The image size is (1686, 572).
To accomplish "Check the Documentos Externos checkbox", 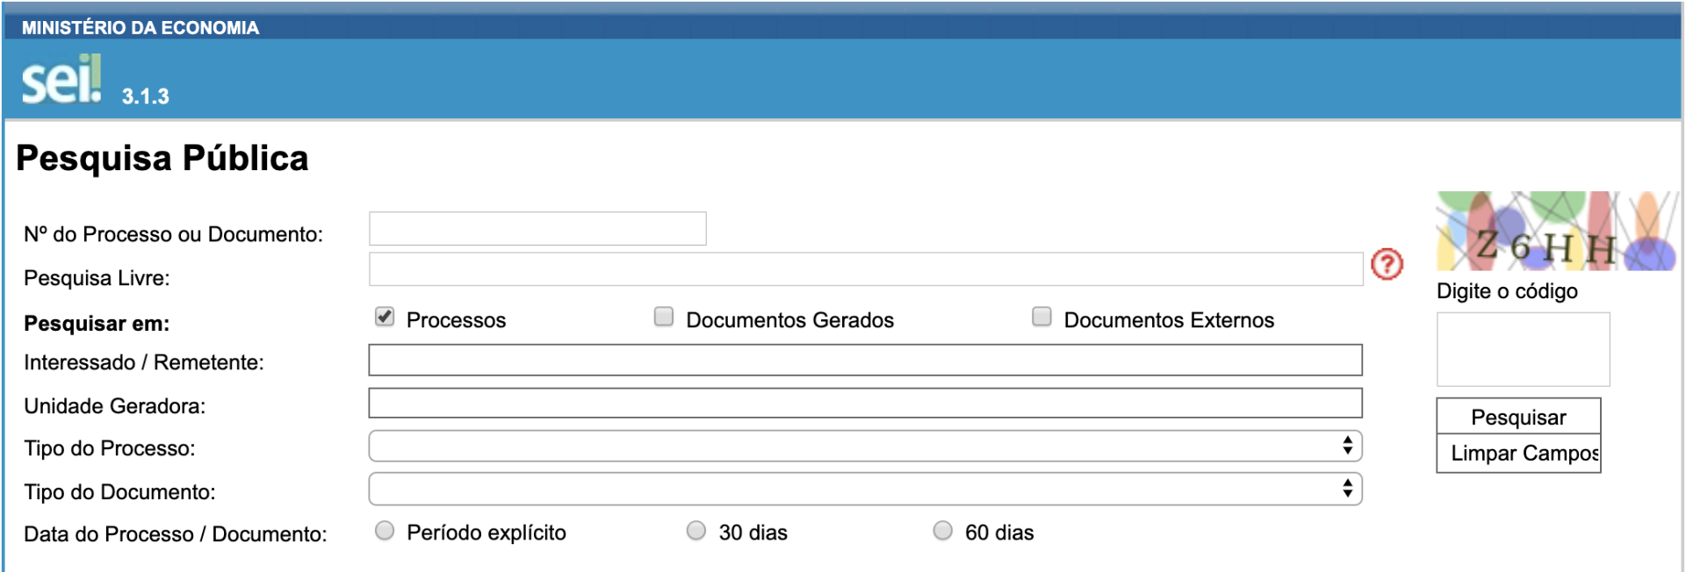I will pyautogui.click(x=1041, y=318).
